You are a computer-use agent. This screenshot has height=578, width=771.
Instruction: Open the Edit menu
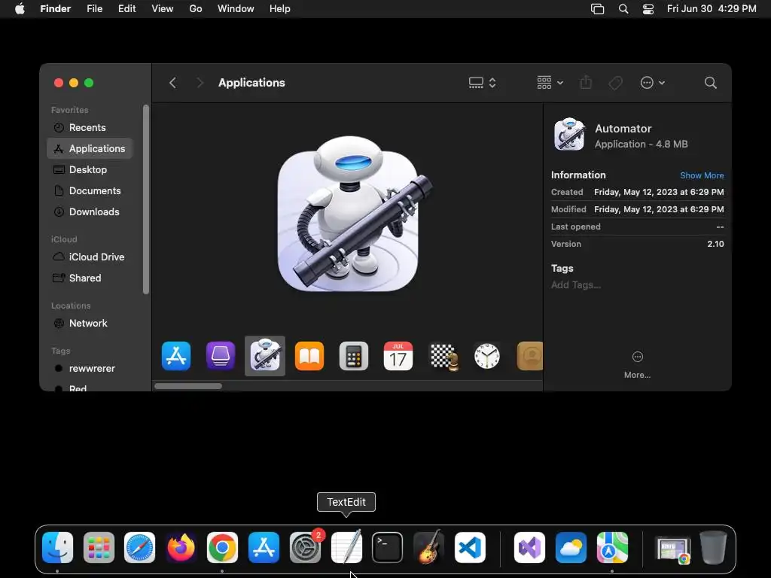126,9
